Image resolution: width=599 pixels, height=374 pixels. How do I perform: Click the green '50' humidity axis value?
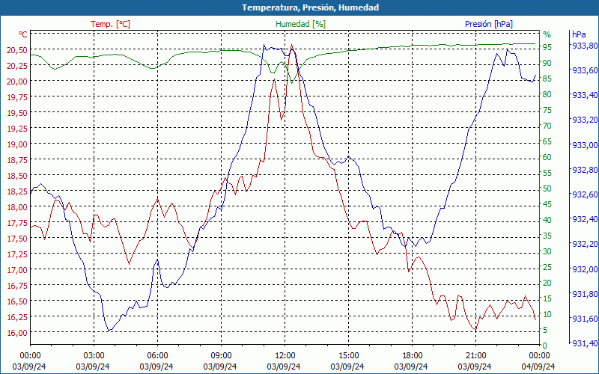[547, 188]
